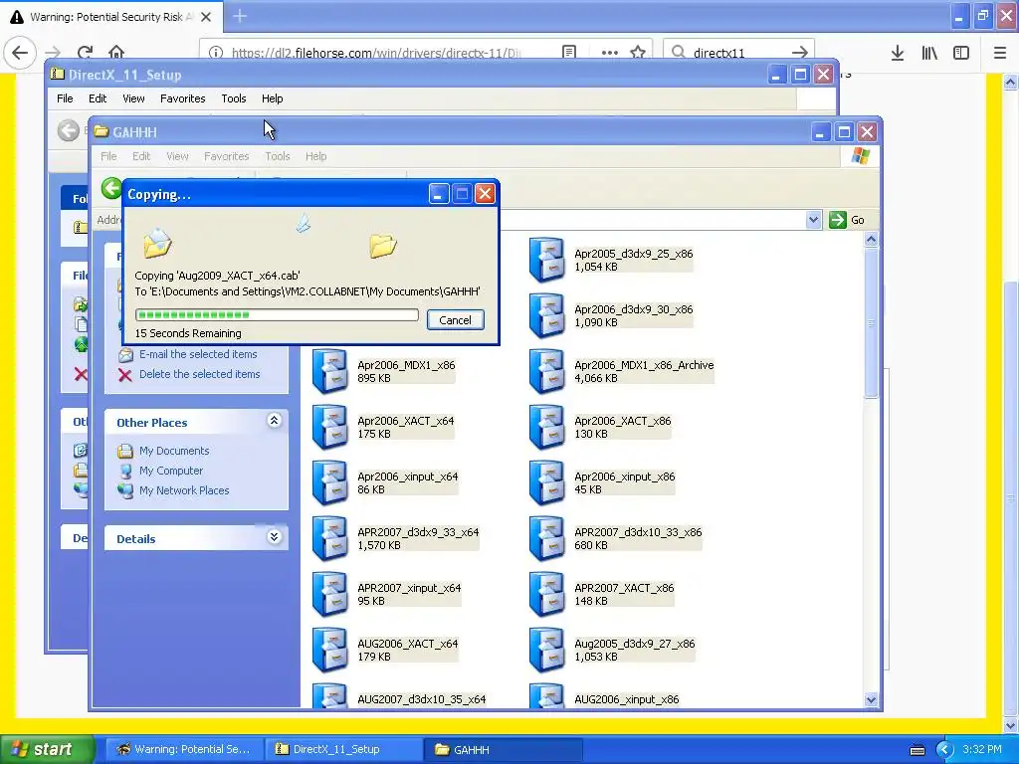Image resolution: width=1019 pixels, height=764 pixels.
Task: Switch to Firefox Warning taskbar button
Action: click(183, 750)
